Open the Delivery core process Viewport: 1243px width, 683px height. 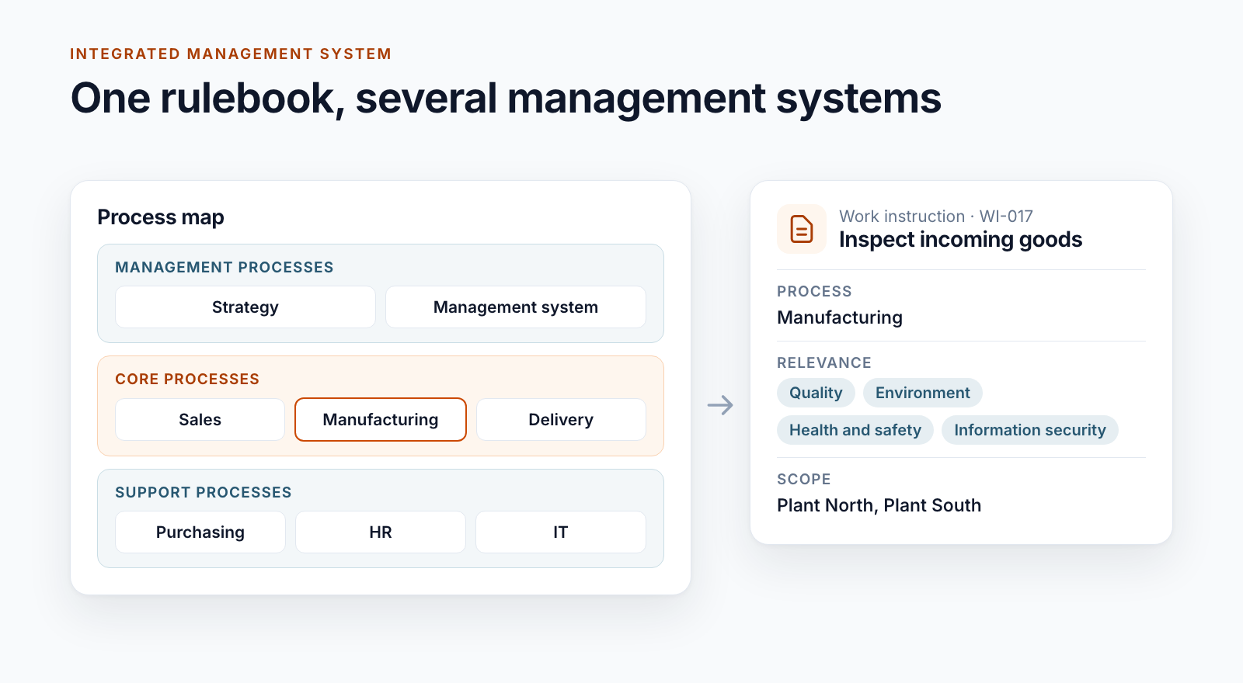point(561,420)
